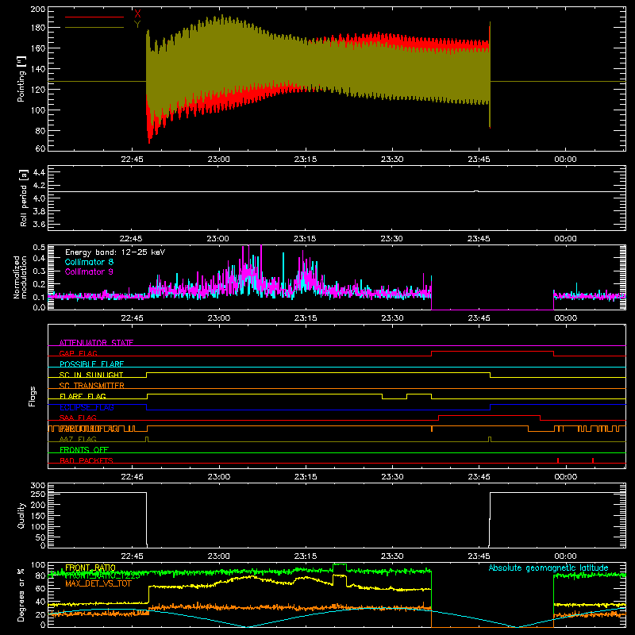This screenshot has width=635, height=635.
Task: Click the FLARE_FLAG label
Action: tap(83, 396)
